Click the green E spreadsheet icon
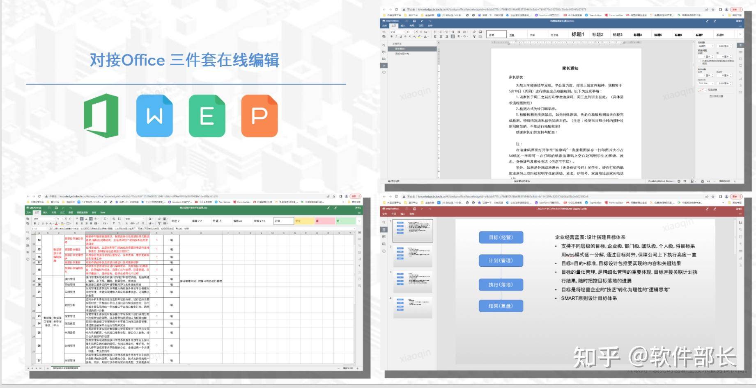Screen dimensions: 756x388 pos(207,116)
